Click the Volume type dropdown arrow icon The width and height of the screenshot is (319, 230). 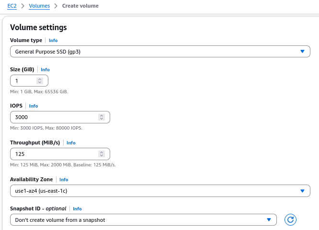(x=302, y=51)
